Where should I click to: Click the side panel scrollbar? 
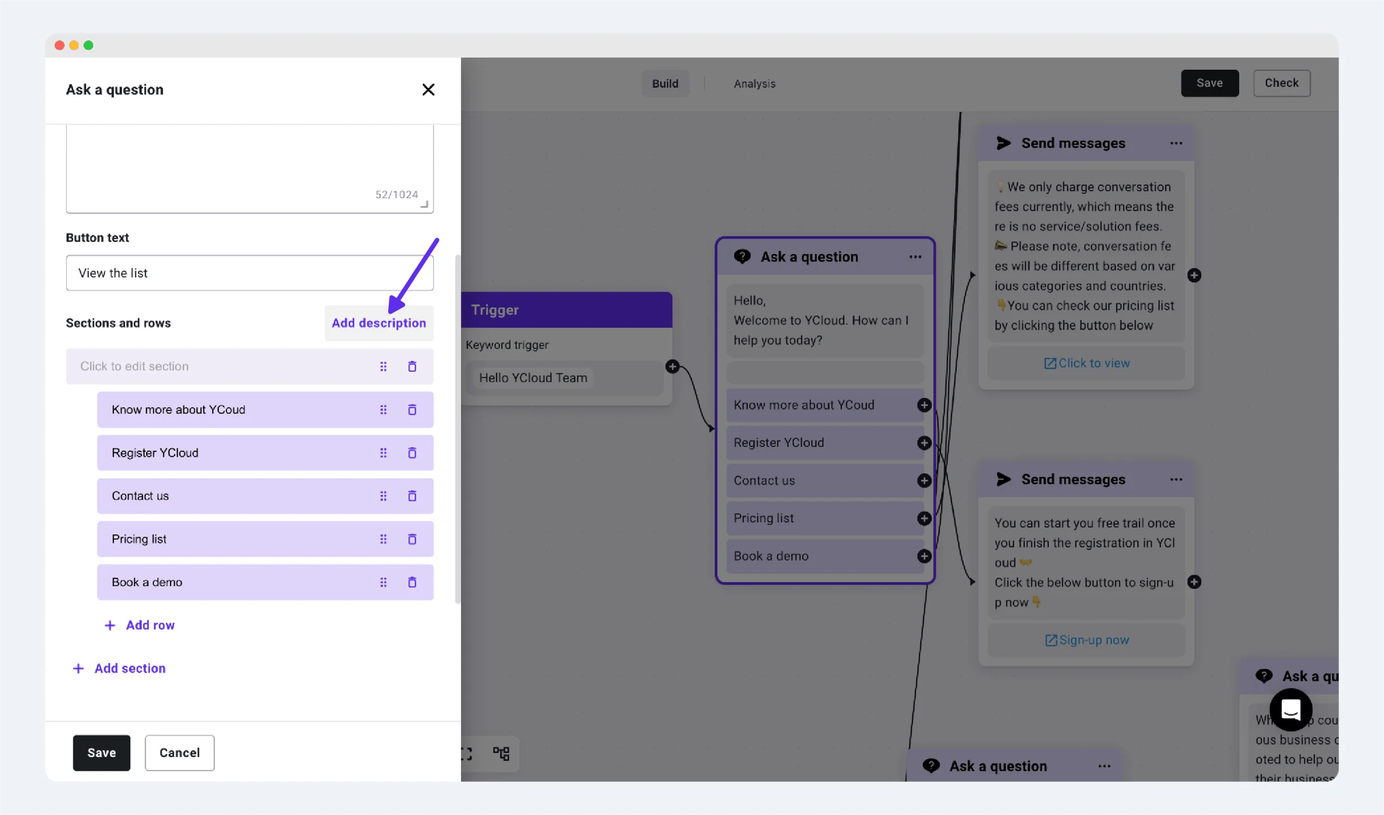pos(458,429)
